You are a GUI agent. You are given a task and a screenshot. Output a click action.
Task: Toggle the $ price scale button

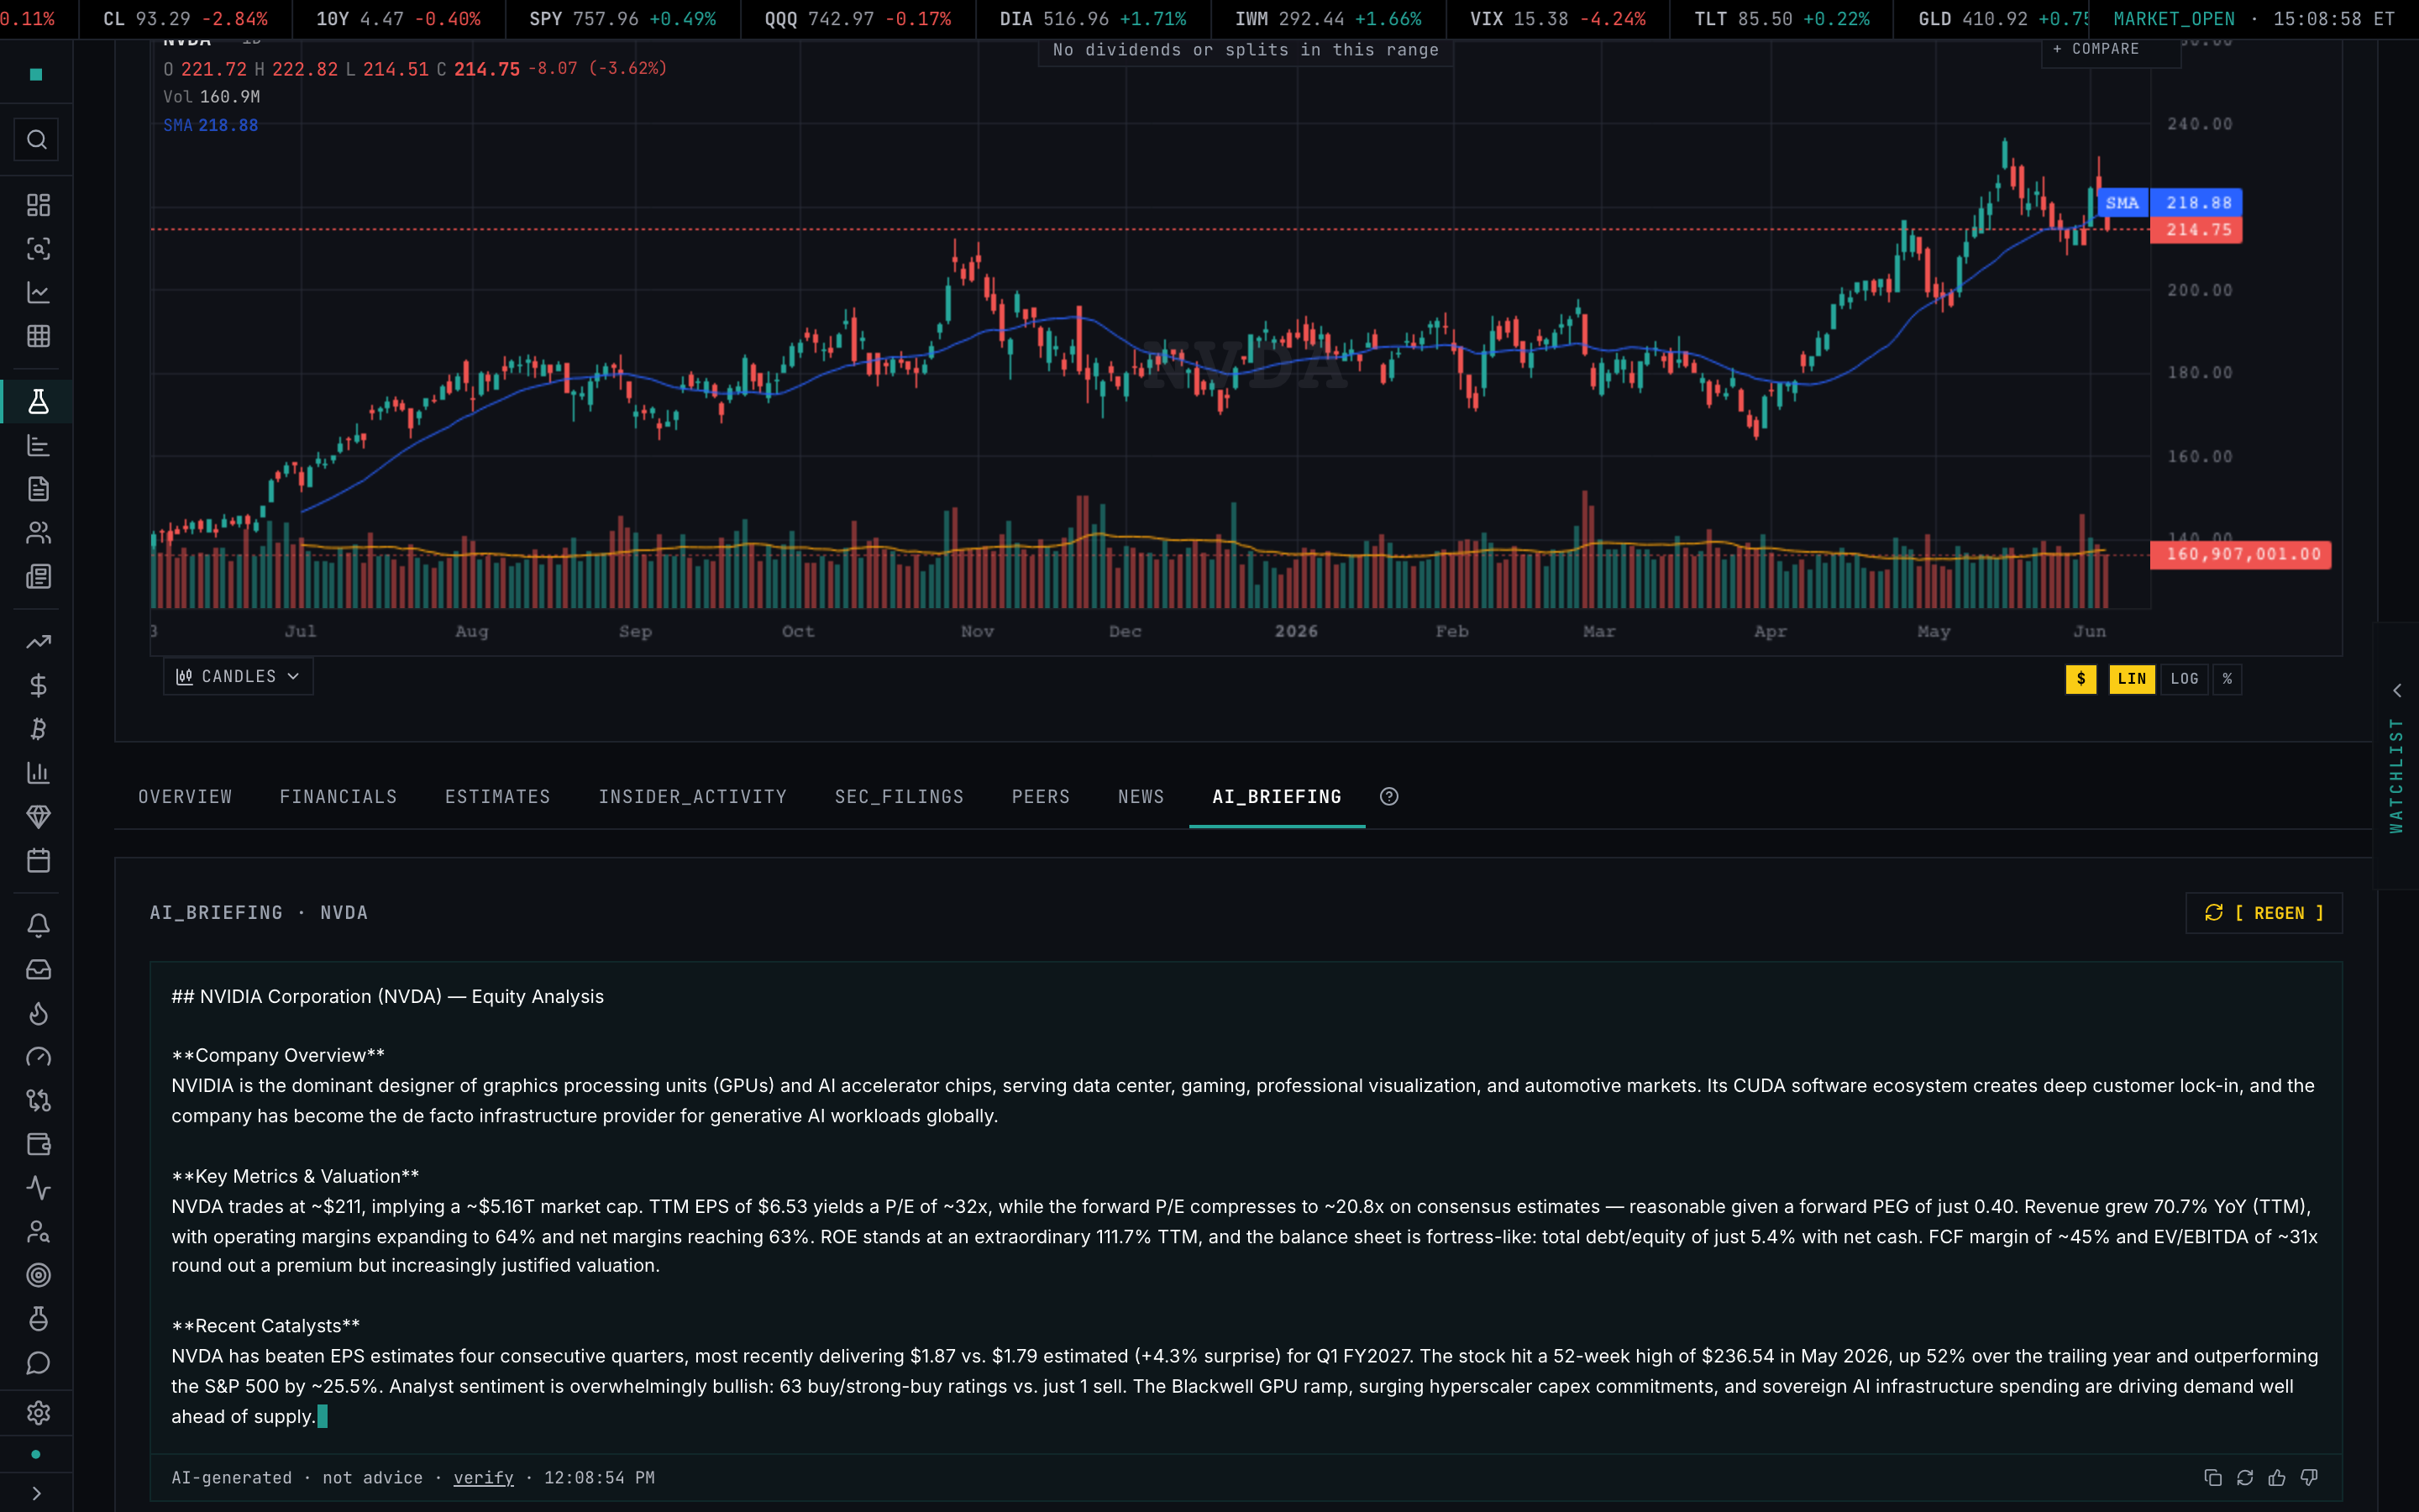(x=2081, y=679)
